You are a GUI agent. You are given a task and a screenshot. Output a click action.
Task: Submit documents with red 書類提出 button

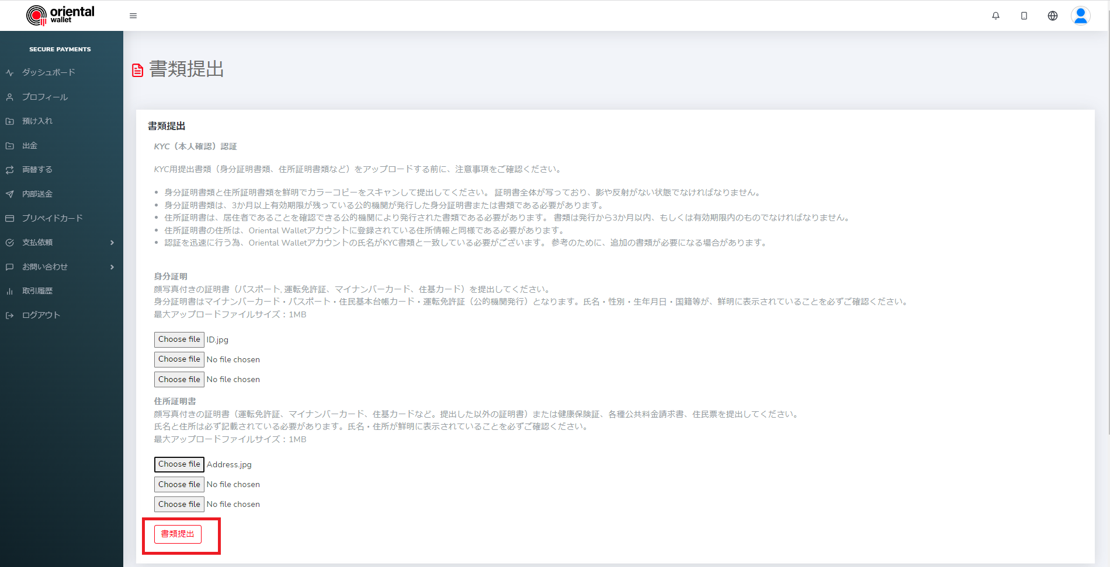pos(178,534)
